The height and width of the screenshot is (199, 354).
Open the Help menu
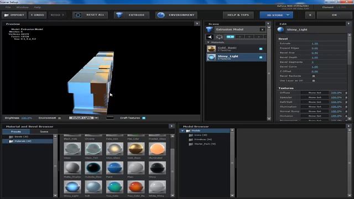(x=37, y=7)
